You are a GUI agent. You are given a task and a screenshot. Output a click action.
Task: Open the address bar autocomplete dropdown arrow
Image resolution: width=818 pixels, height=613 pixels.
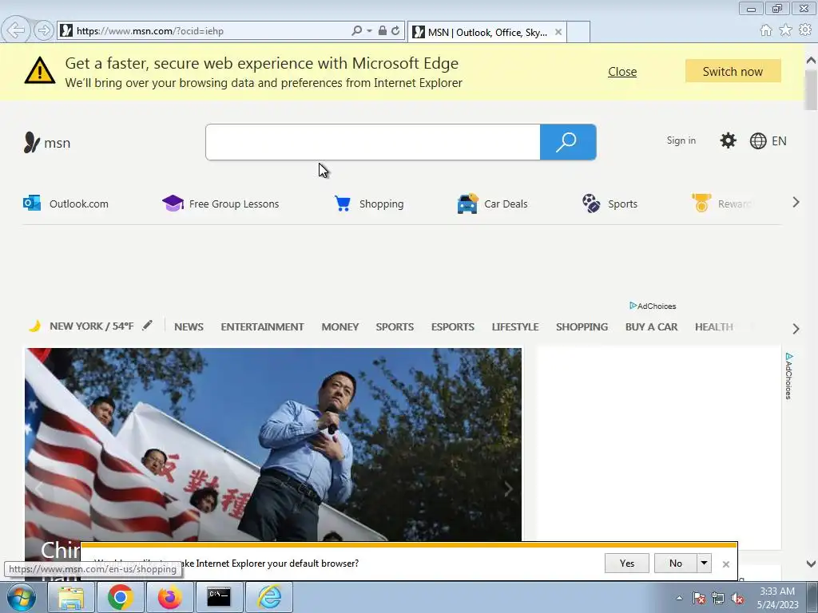tap(369, 31)
